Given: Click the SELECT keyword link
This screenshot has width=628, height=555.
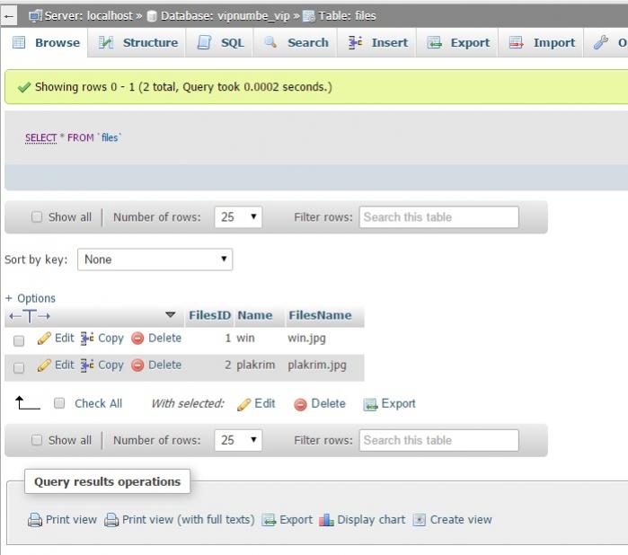Looking at the screenshot, I should pos(40,137).
